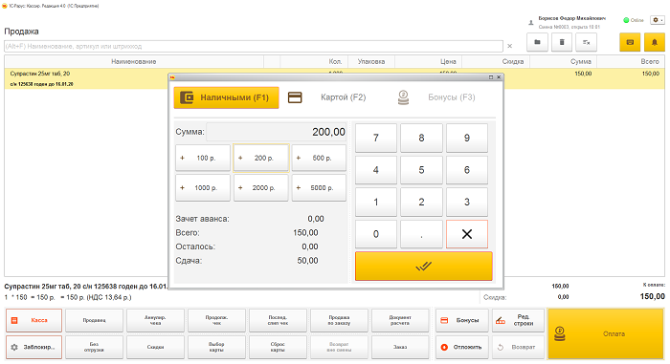Screen dimensions: 670x364
Task: Add 5000 р. to the sum
Action: (x=319, y=188)
